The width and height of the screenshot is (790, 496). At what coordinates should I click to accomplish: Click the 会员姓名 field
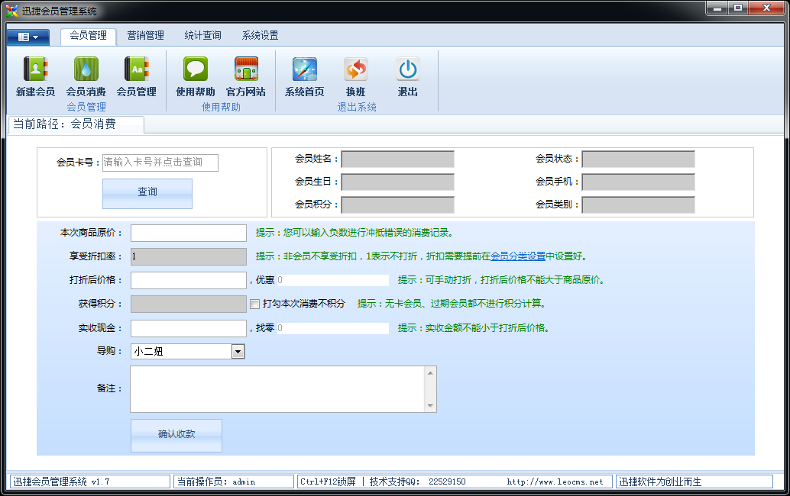397,159
